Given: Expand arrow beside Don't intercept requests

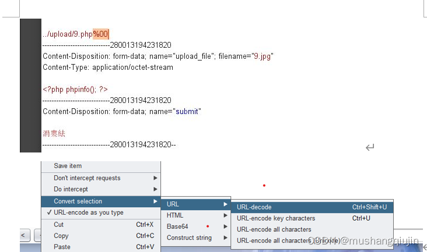Looking at the screenshot, I should pos(155,178).
